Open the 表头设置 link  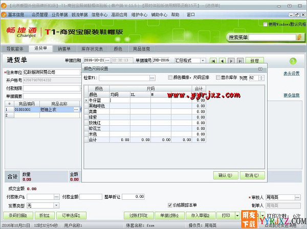[292, 73]
